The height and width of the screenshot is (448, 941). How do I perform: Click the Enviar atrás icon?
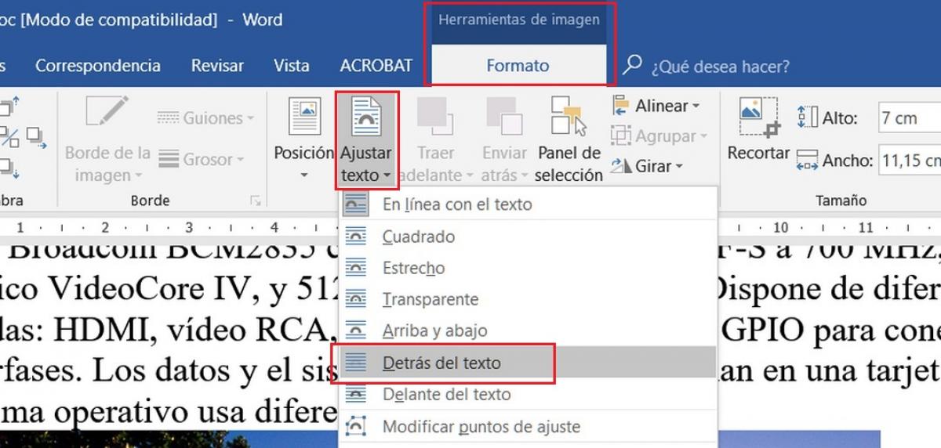503,115
